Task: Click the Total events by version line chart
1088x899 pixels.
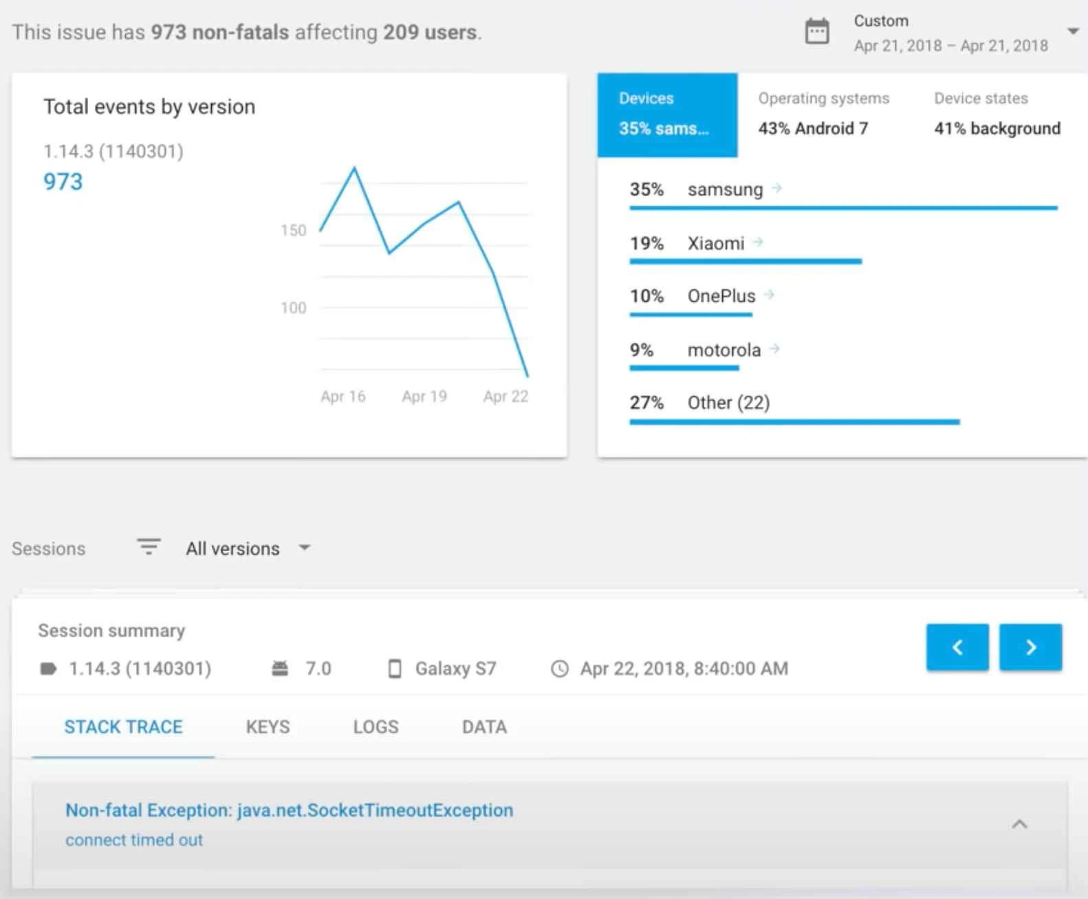Action: point(424,272)
